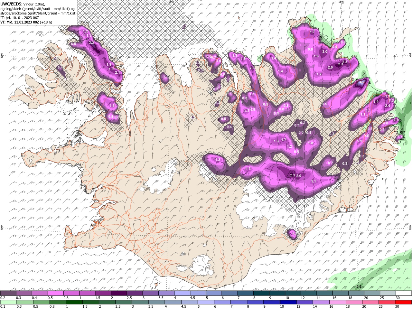
Task: Pick the lavender 4 swatch in the snow scale
Action: tap(182, 293)
